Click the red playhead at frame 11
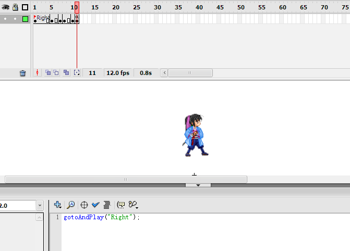 77,7
